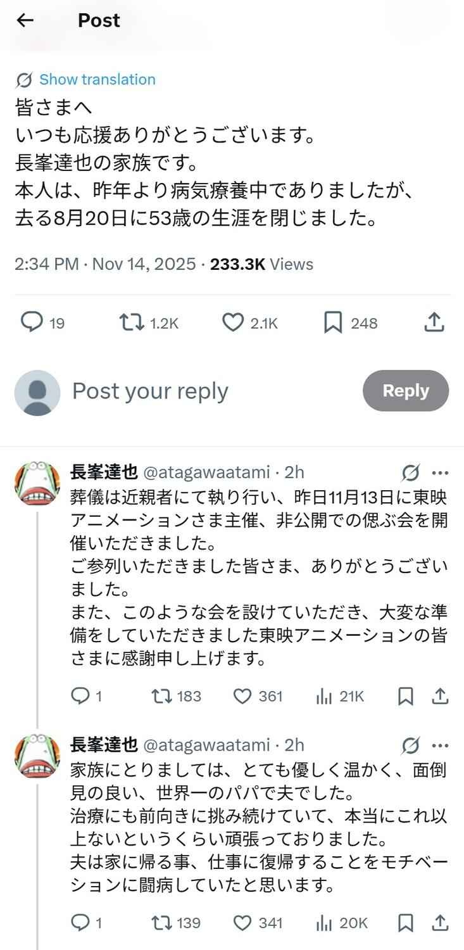
Task: View analytics of first reply with 21K views
Action: pos(324,697)
